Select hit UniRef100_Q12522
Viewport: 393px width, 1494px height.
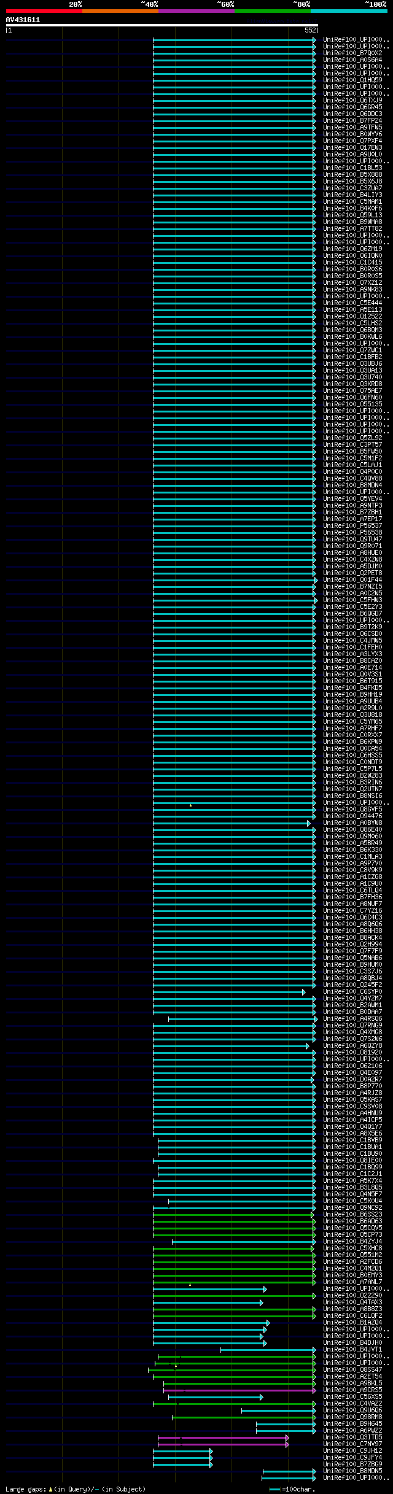(x=352, y=317)
